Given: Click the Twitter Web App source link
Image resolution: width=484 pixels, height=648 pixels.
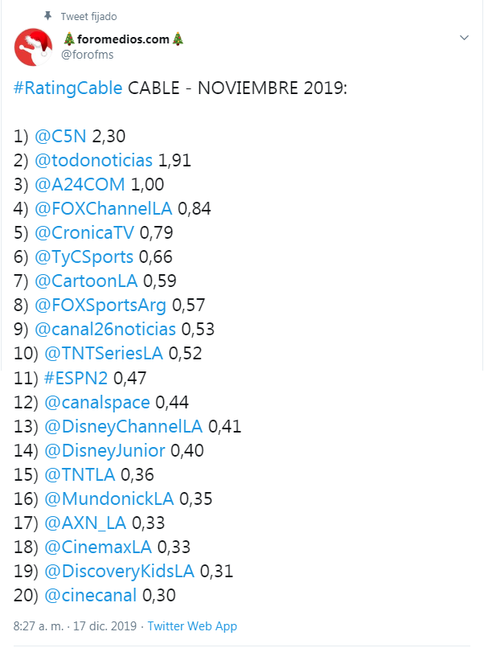Looking at the screenshot, I should (191, 626).
